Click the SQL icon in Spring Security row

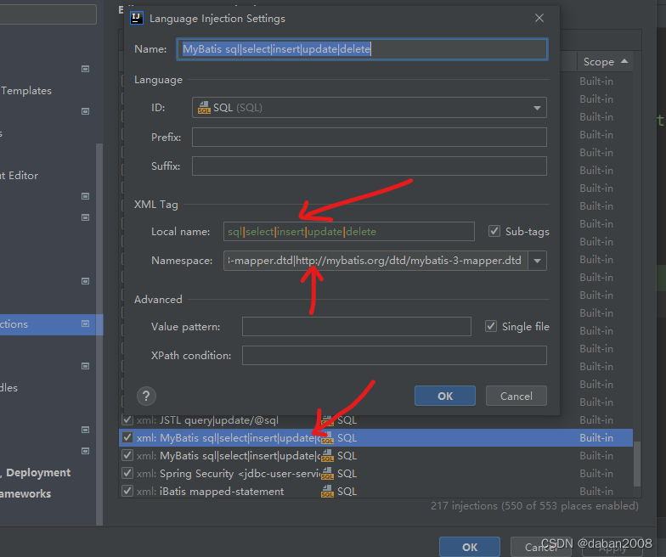click(327, 474)
